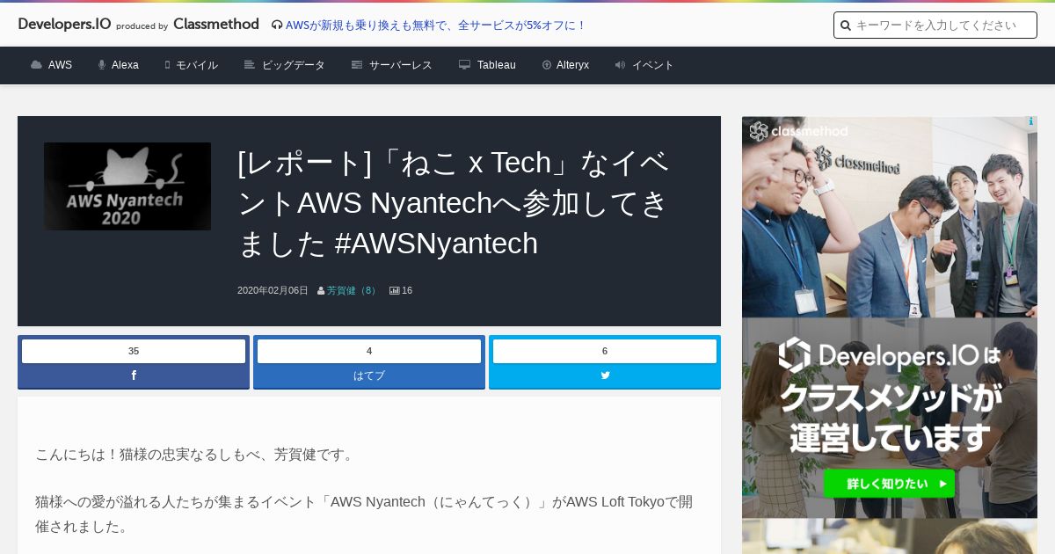The image size is (1055, 554).
Task: Share the article on Twitter
Action: click(x=605, y=375)
